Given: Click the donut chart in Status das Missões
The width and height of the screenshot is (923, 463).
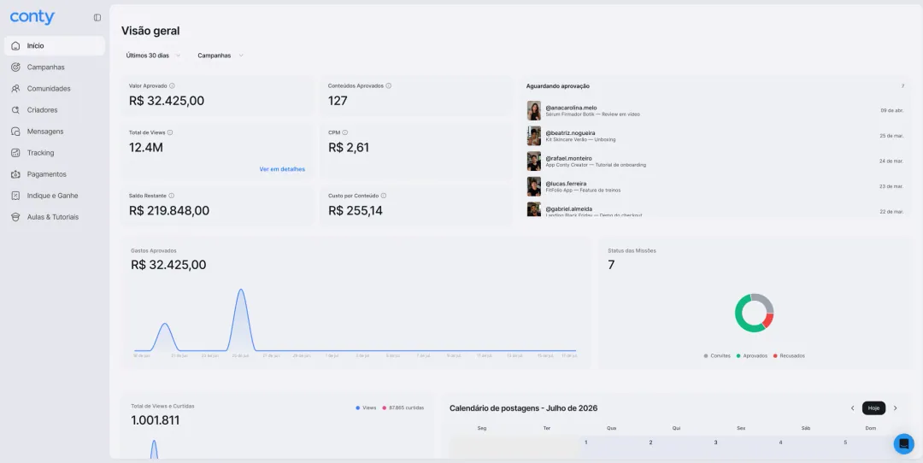Looking at the screenshot, I should pos(754,313).
